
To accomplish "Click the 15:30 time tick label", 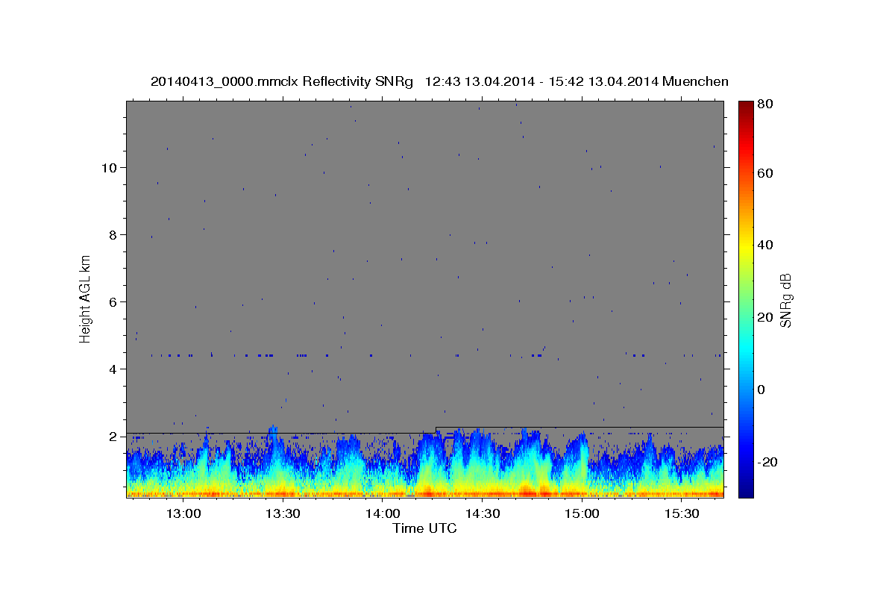I will pos(681,514).
